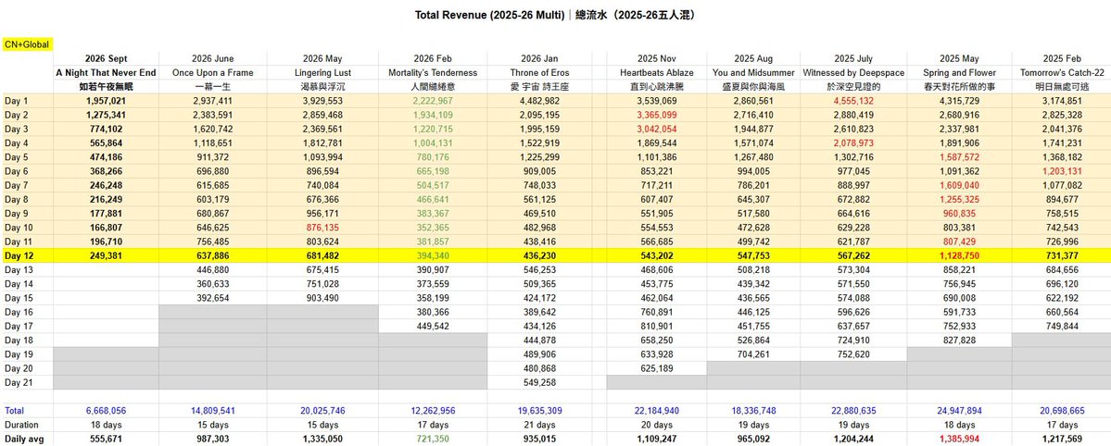Select total cell with value 14,809,541
The width and height of the screenshot is (1111, 446).
212,411
